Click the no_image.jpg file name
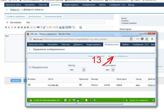Image resolution: width=164 pixels, height=112 pixels. coord(53,85)
